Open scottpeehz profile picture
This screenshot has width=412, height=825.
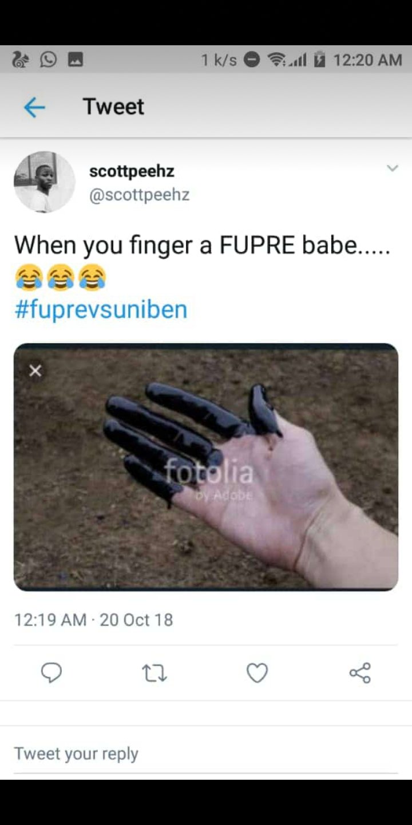tap(45, 182)
